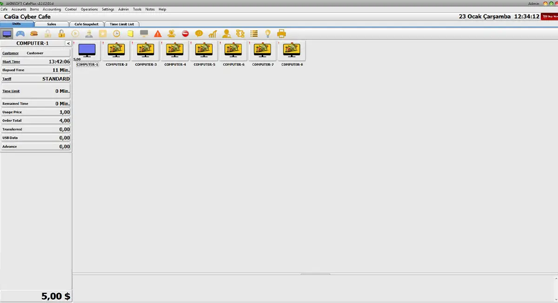Click the two-users group icon

pos(172,33)
